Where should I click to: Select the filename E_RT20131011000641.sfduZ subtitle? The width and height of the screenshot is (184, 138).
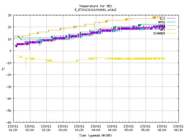click(95, 10)
